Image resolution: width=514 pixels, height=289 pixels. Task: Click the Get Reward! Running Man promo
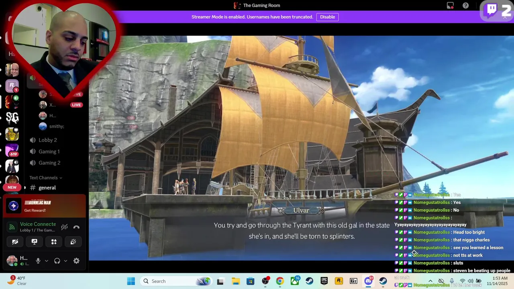(44, 206)
